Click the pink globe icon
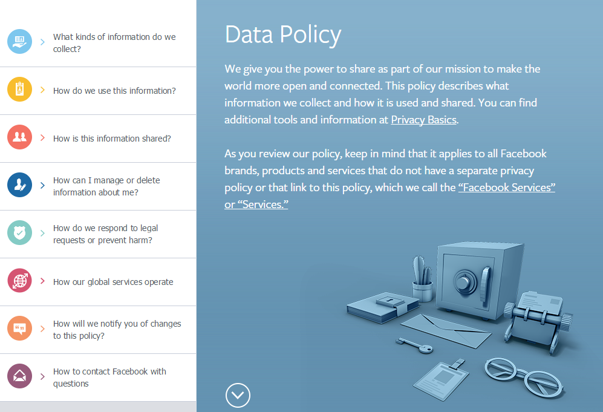 point(19,281)
